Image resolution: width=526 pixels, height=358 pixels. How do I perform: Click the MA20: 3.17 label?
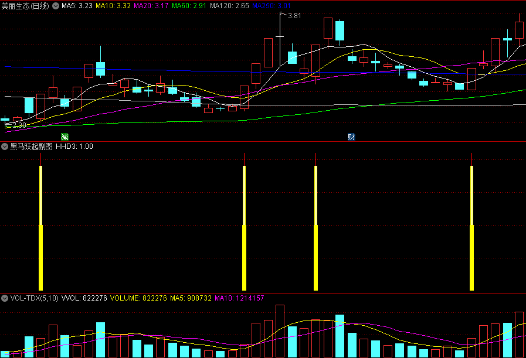151,6
